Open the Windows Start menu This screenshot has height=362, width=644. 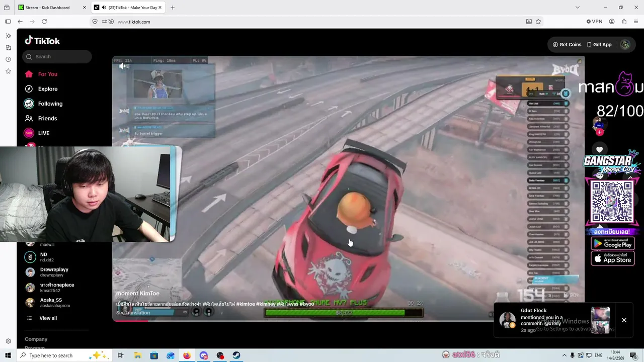(x=8, y=355)
